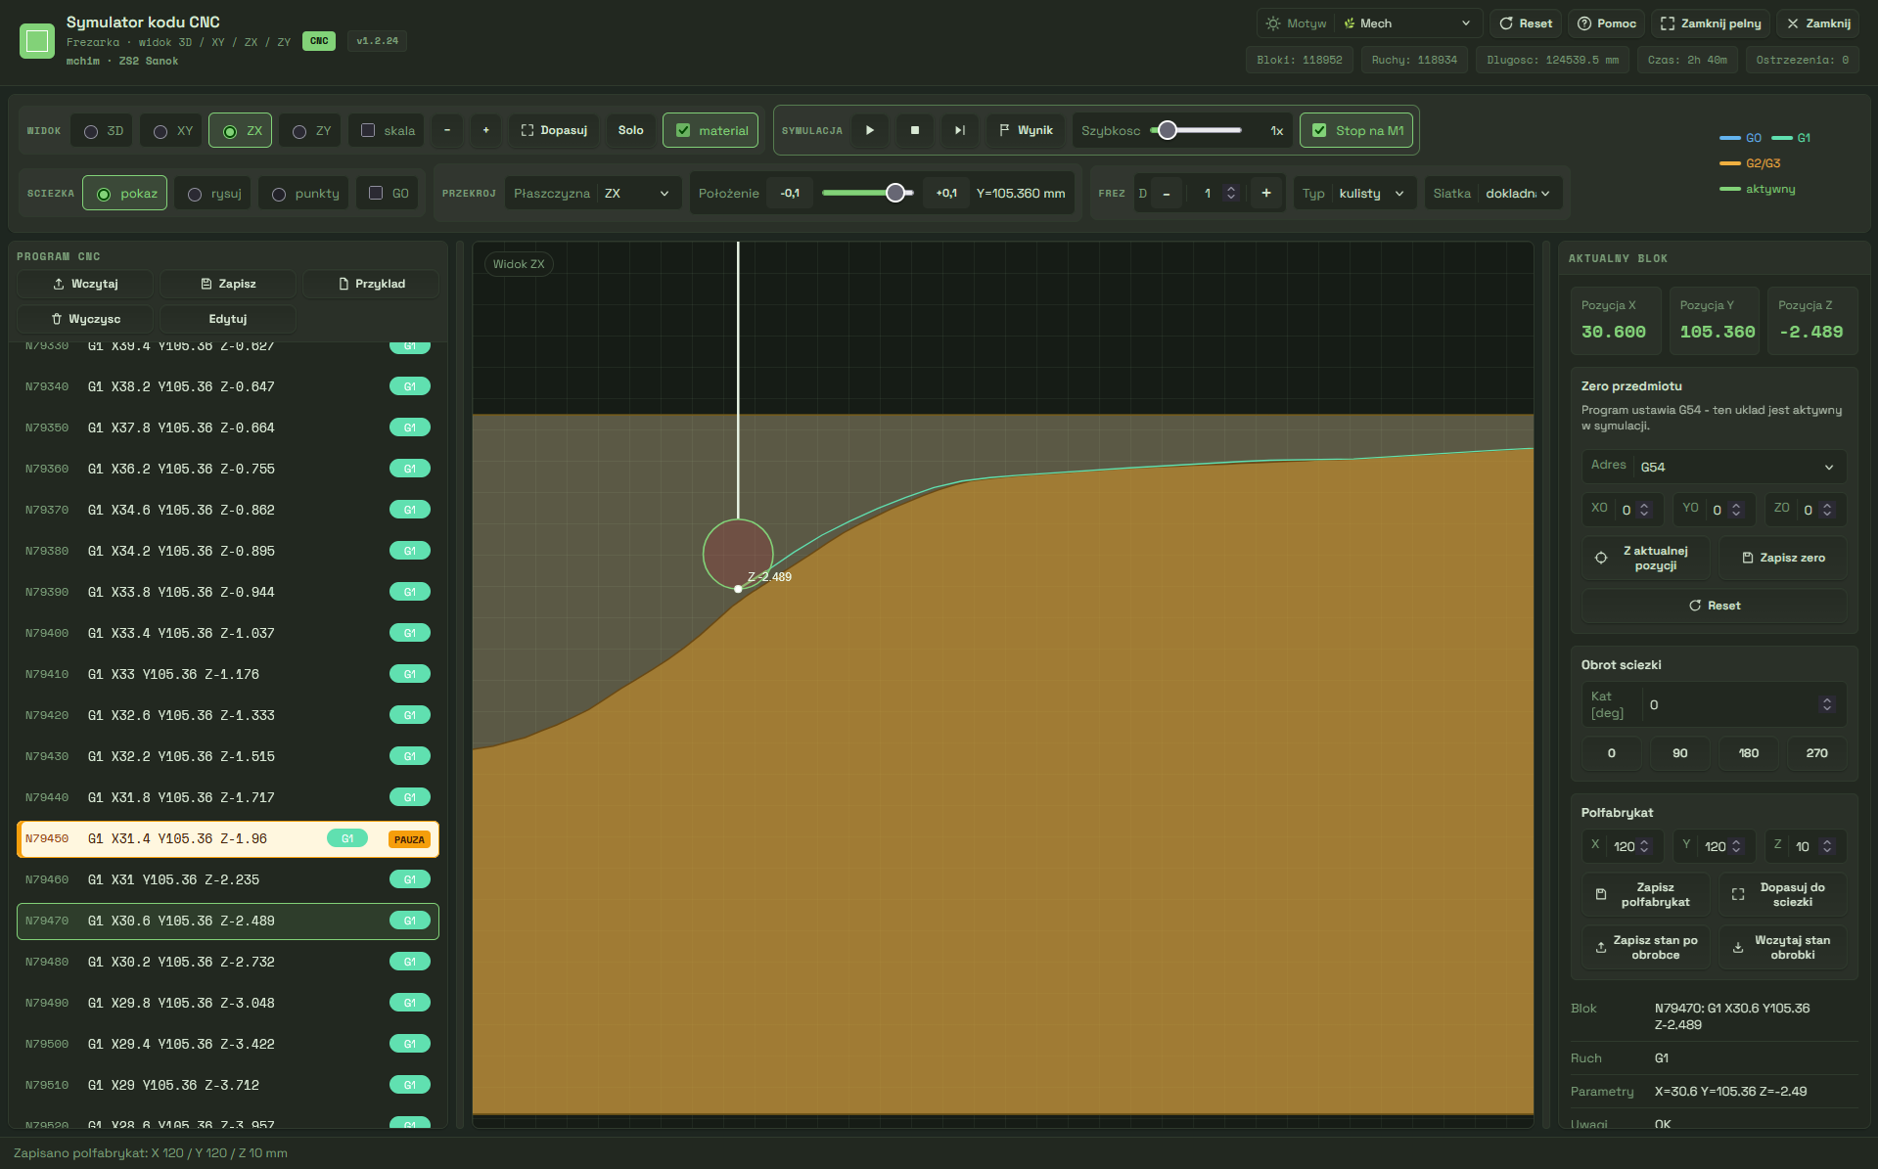1878x1169 pixels.
Task: Click Wczytaj stan obrobki
Action: click(x=1783, y=947)
